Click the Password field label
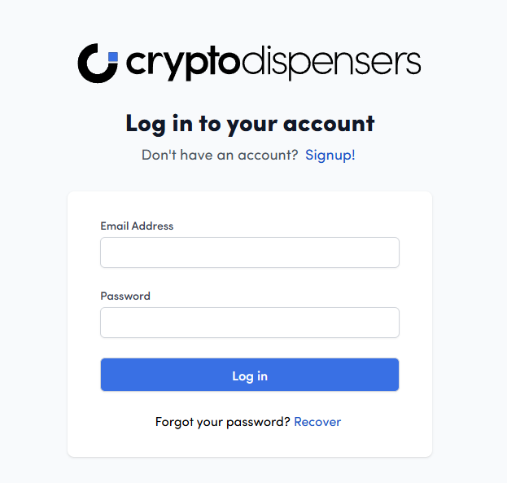 click(x=125, y=296)
